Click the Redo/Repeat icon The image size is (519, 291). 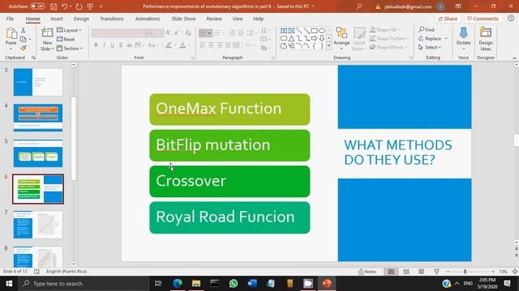79,6
